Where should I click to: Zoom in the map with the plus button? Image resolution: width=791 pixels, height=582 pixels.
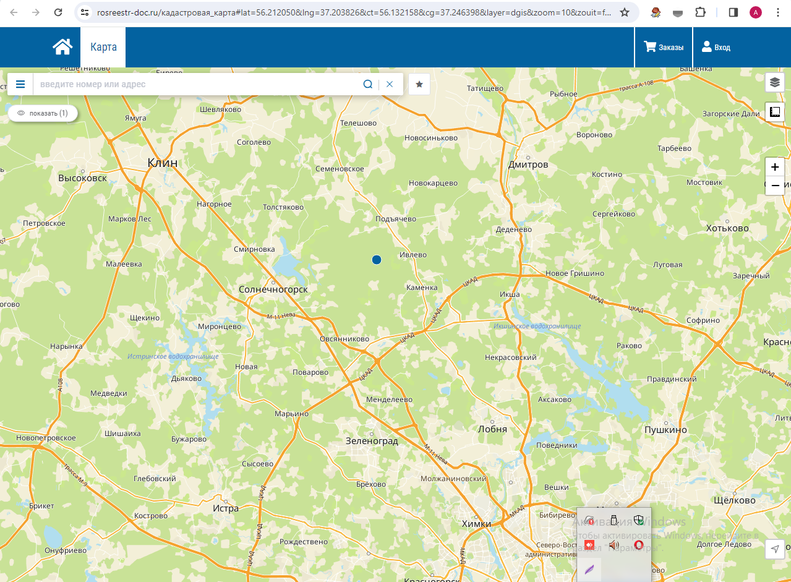coord(775,167)
